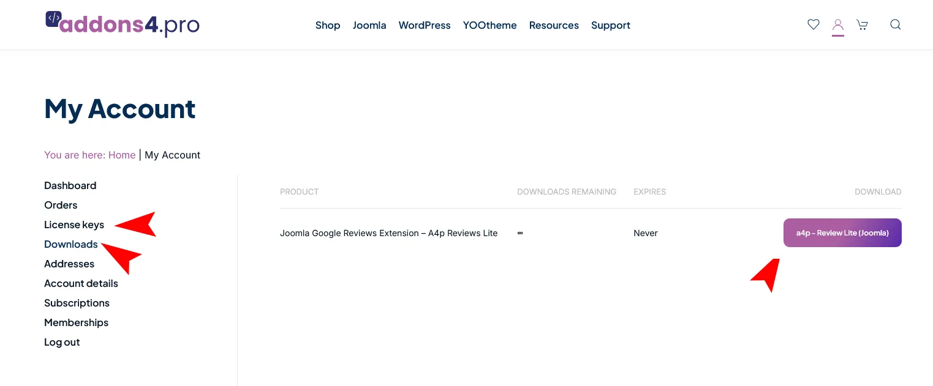The height and width of the screenshot is (386, 933).
Task: Click the search magnifier icon
Action: point(895,24)
